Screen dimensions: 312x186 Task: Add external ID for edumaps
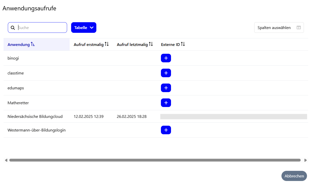[x=166, y=88]
